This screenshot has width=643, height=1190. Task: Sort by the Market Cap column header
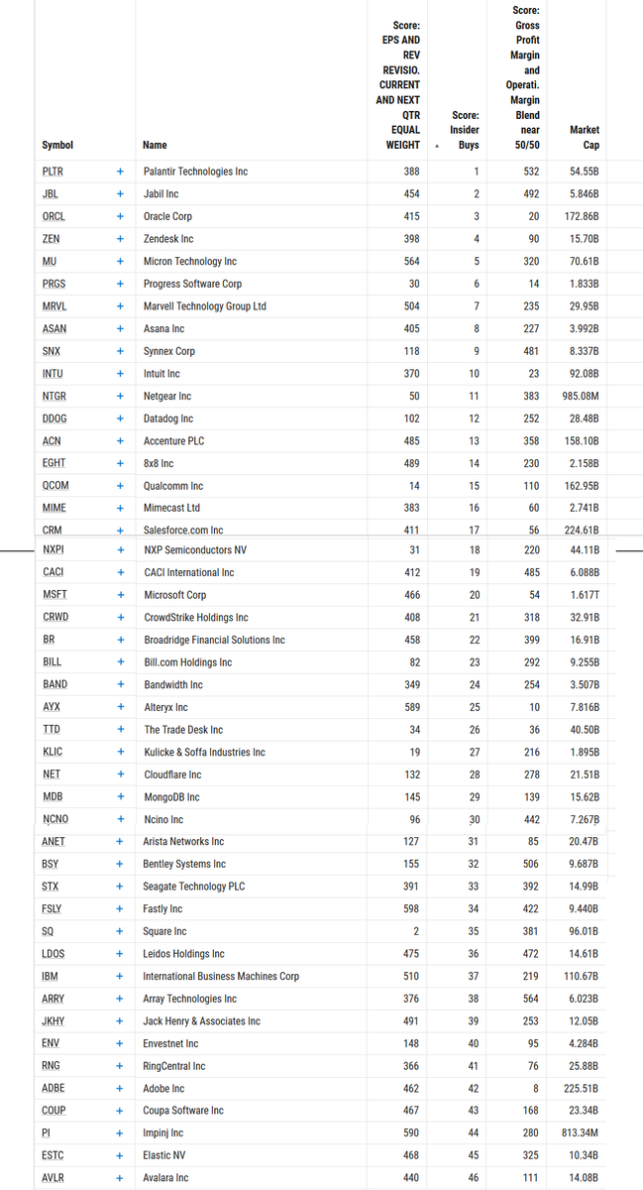(585, 137)
